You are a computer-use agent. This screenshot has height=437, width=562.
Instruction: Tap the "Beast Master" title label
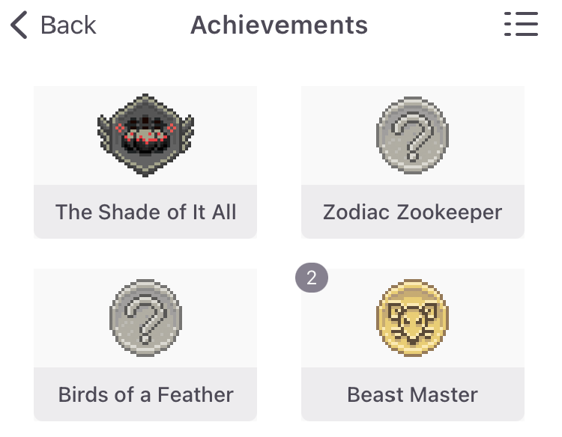tap(412, 394)
